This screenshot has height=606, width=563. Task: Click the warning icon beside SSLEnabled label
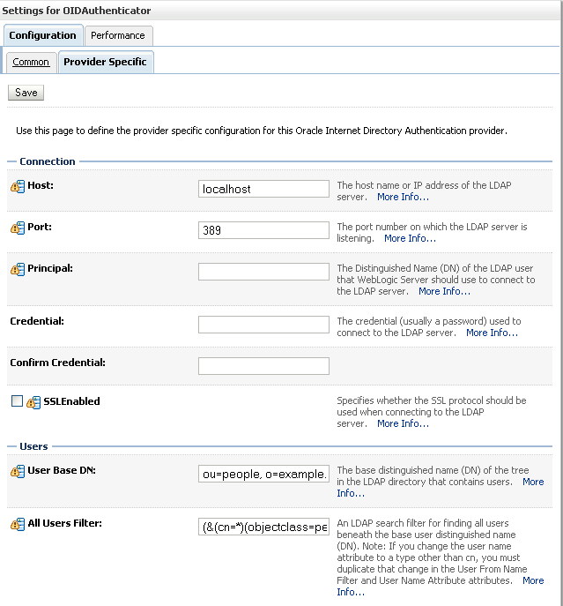tap(33, 401)
